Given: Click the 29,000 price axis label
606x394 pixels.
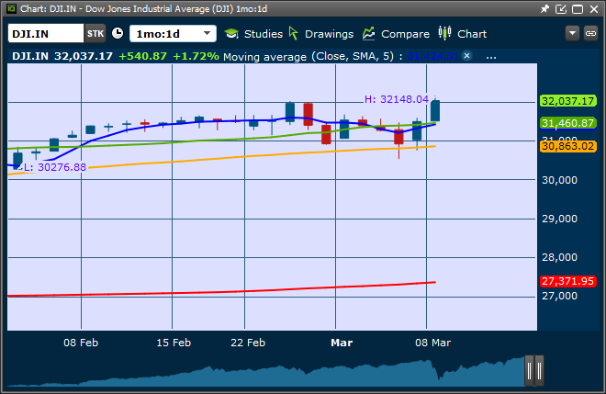Looking at the screenshot, I should tap(559, 219).
